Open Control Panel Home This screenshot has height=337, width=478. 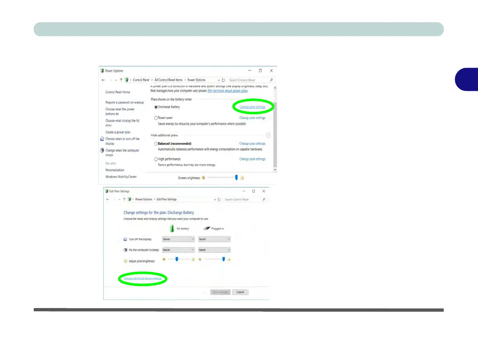(118, 92)
